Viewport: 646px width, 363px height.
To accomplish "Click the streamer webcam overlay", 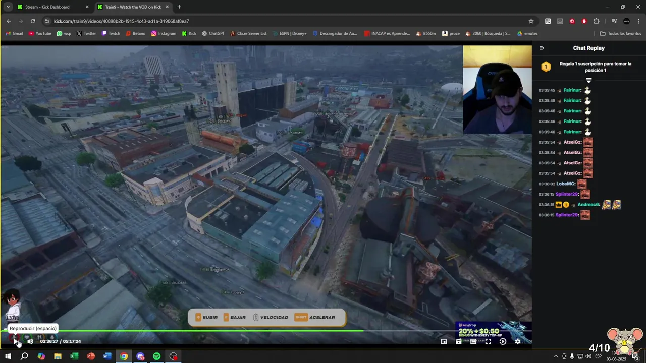I will coord(497,90).
